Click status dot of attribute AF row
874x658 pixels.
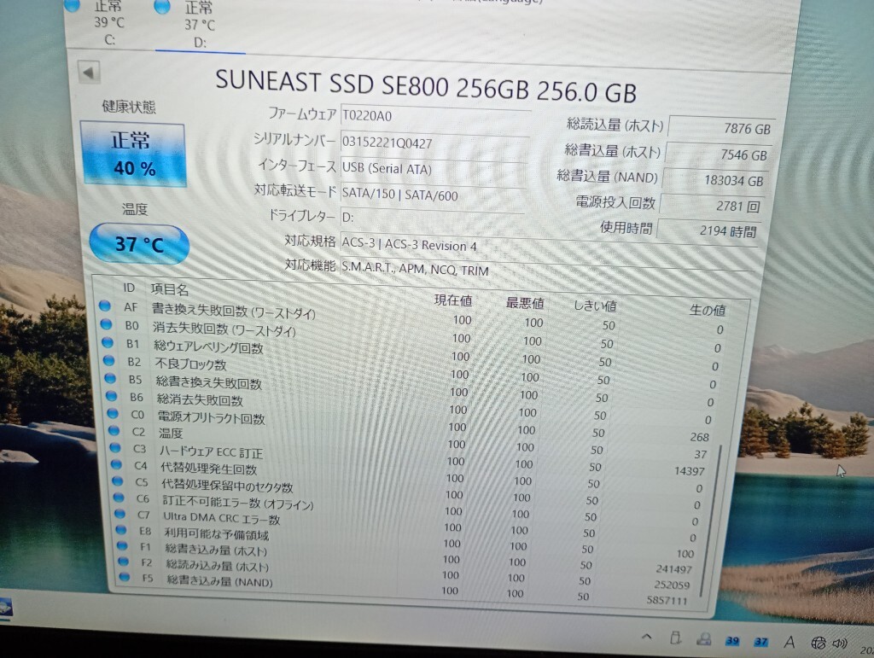click(x=104, y=306)
